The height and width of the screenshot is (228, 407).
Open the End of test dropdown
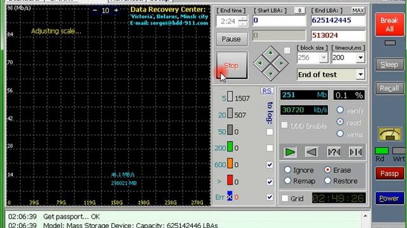(361, 75)
